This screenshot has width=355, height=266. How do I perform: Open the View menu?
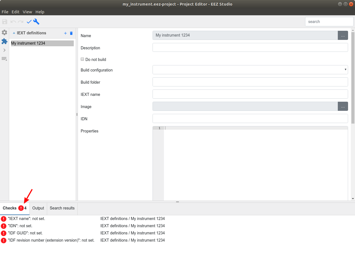coord(27,12)
